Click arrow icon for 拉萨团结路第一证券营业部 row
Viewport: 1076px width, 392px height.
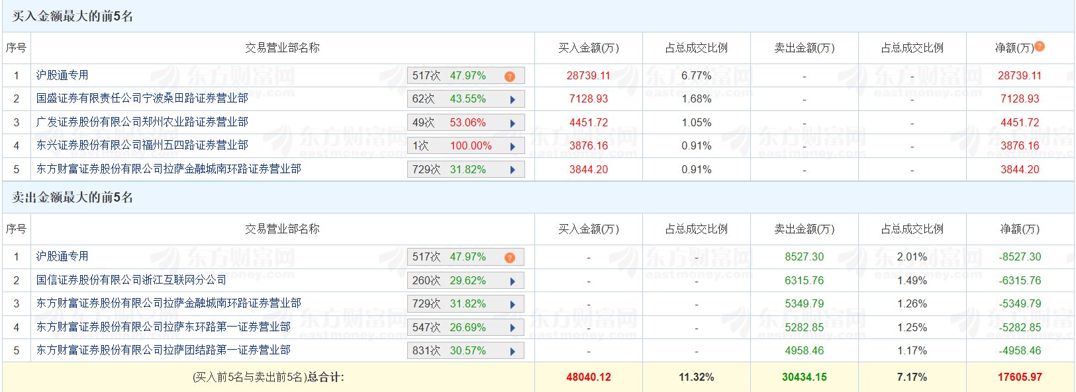tap(513, 352)
